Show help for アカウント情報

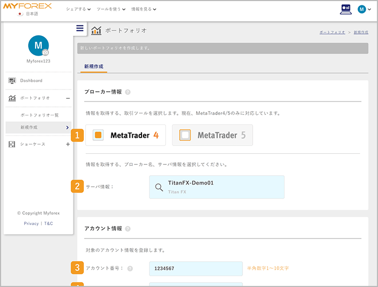tap(128, 229)
